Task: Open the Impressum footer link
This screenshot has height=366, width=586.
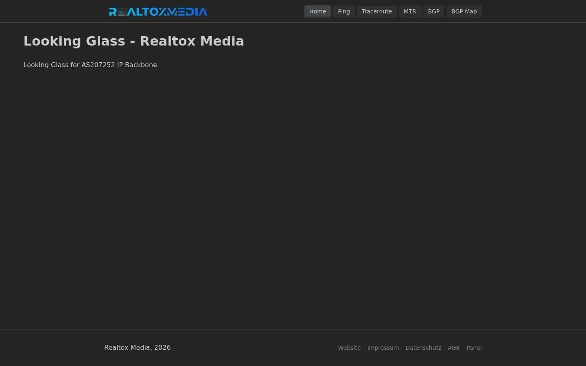Action: (x=383, y=348)
